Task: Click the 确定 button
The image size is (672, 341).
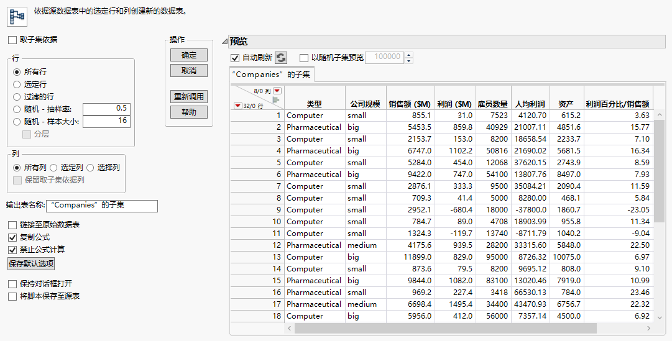Action: coord(188,55)
